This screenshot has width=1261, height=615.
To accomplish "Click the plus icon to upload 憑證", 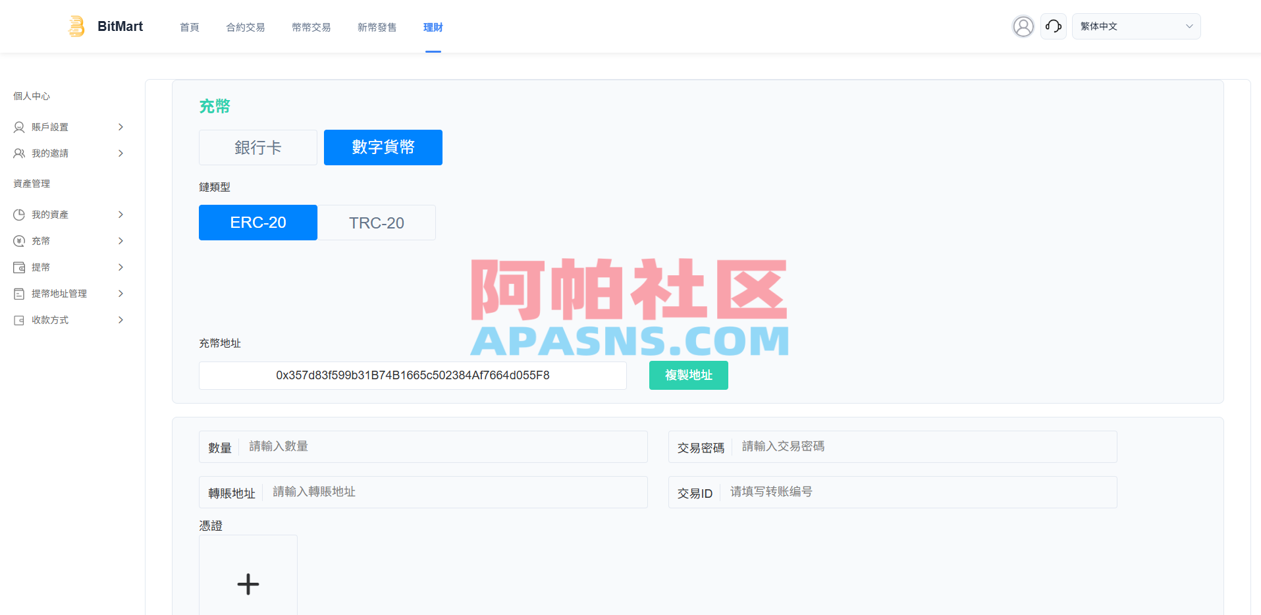I will [x=248, y=584].
